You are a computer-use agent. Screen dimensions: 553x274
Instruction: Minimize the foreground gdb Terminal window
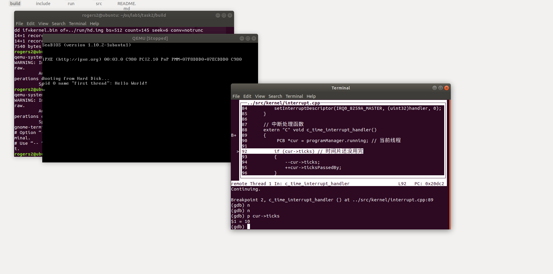[x=434, y=88]
